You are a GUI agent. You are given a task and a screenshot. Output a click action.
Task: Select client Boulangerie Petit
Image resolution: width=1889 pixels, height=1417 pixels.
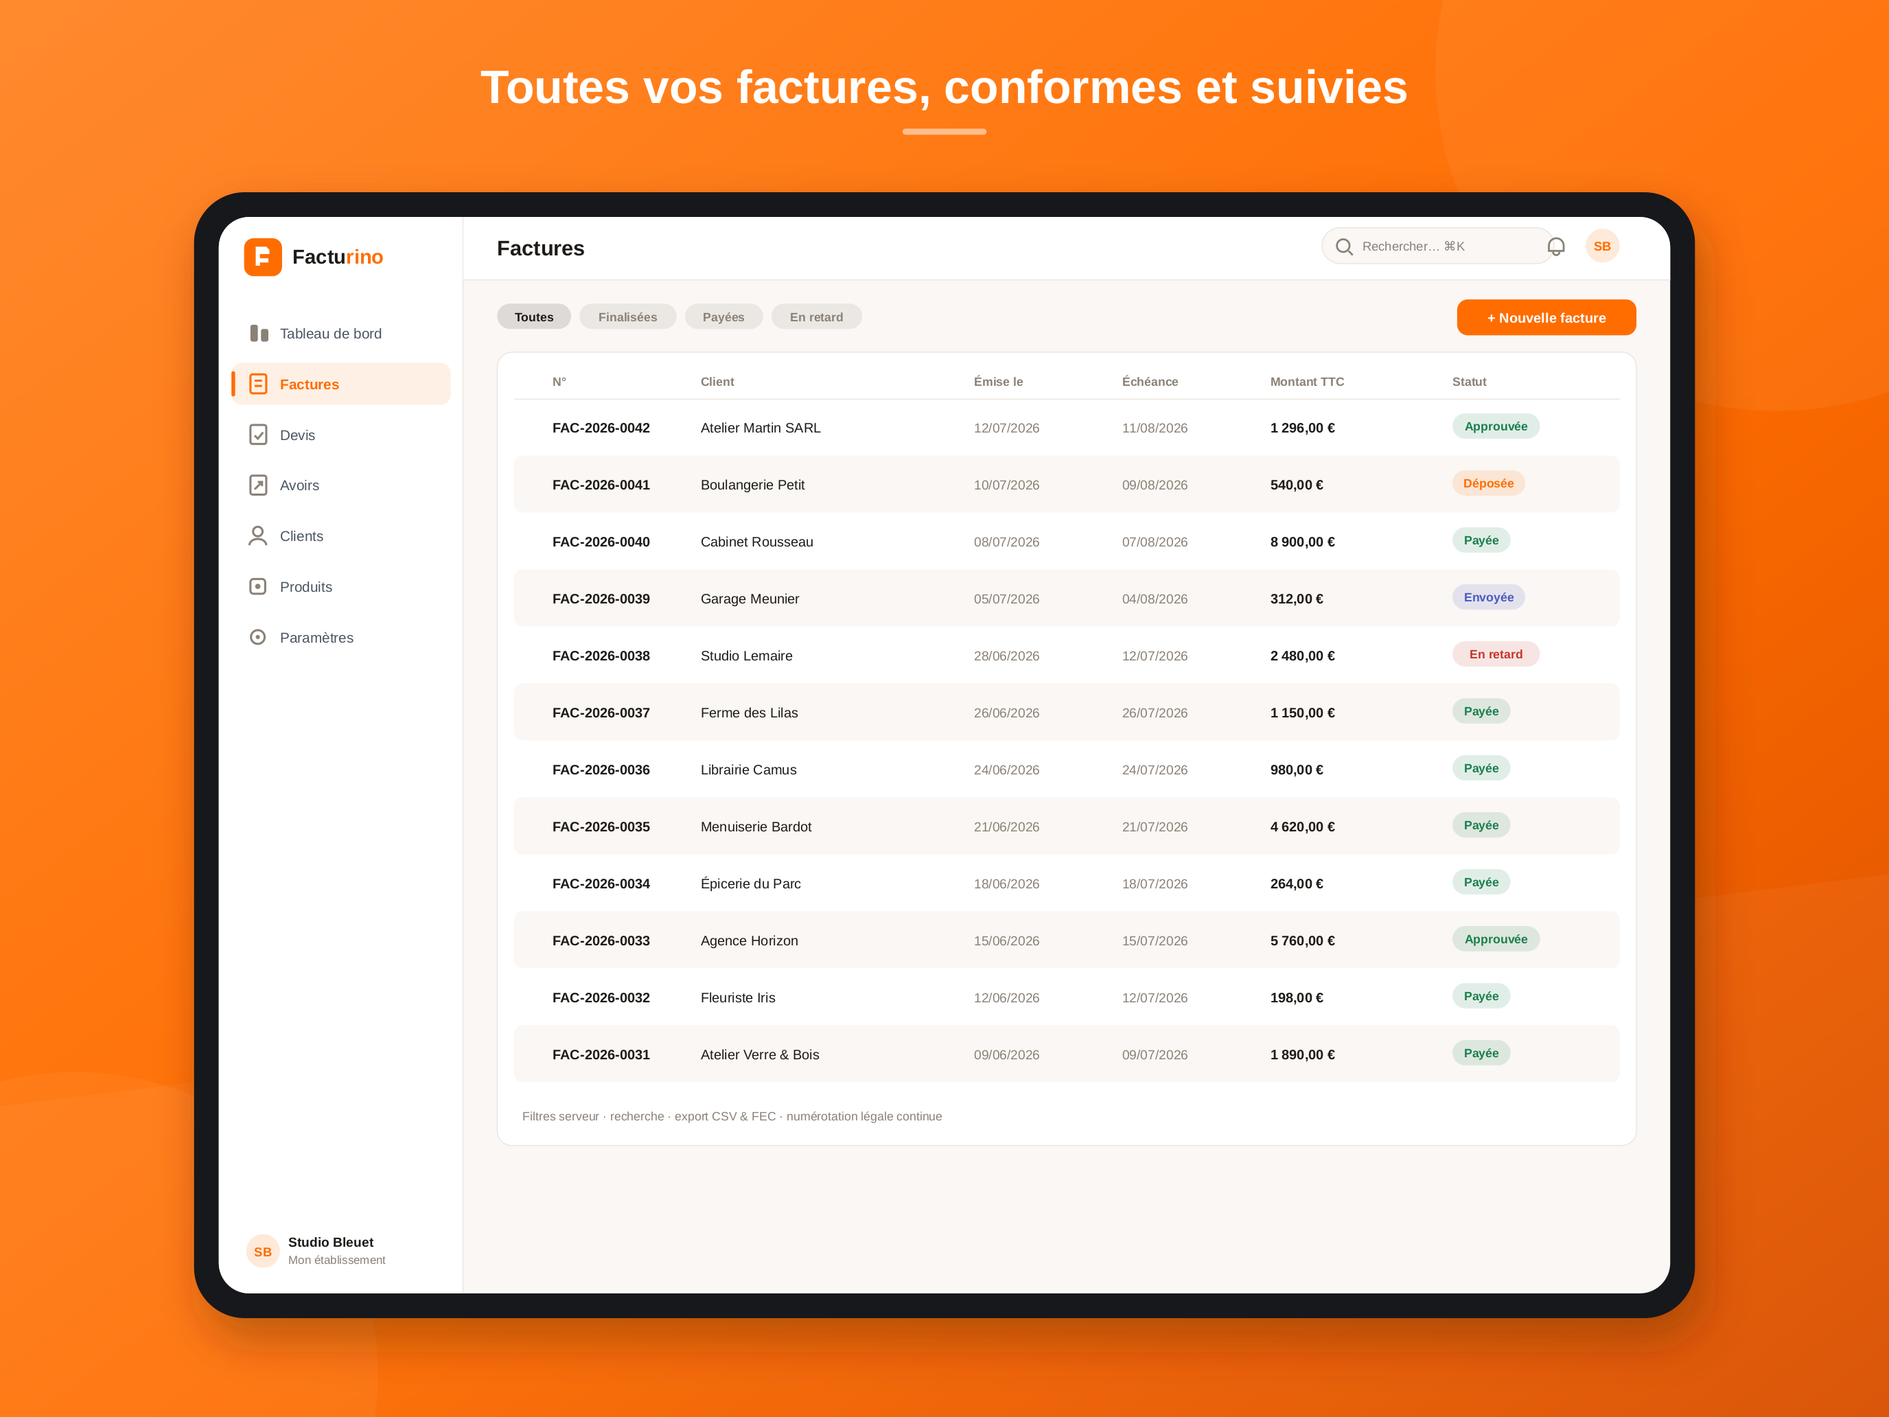point(752,484)
